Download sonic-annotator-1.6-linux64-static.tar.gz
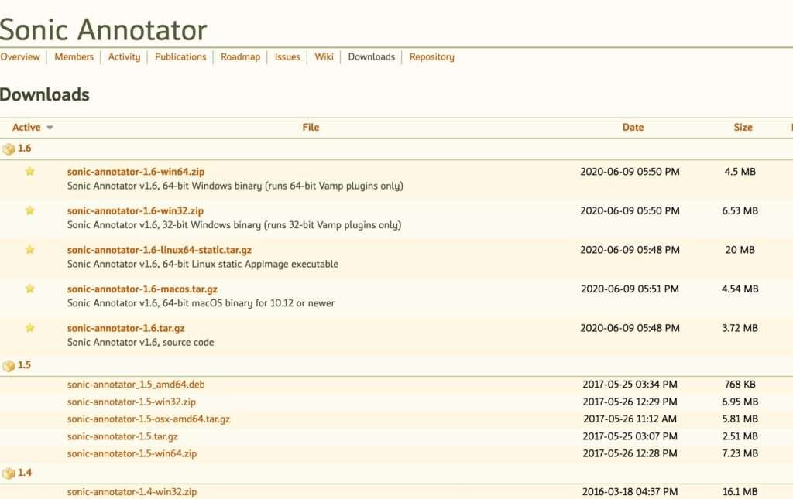The height and width of the screenshot is (499, 793). pos(160,250)
